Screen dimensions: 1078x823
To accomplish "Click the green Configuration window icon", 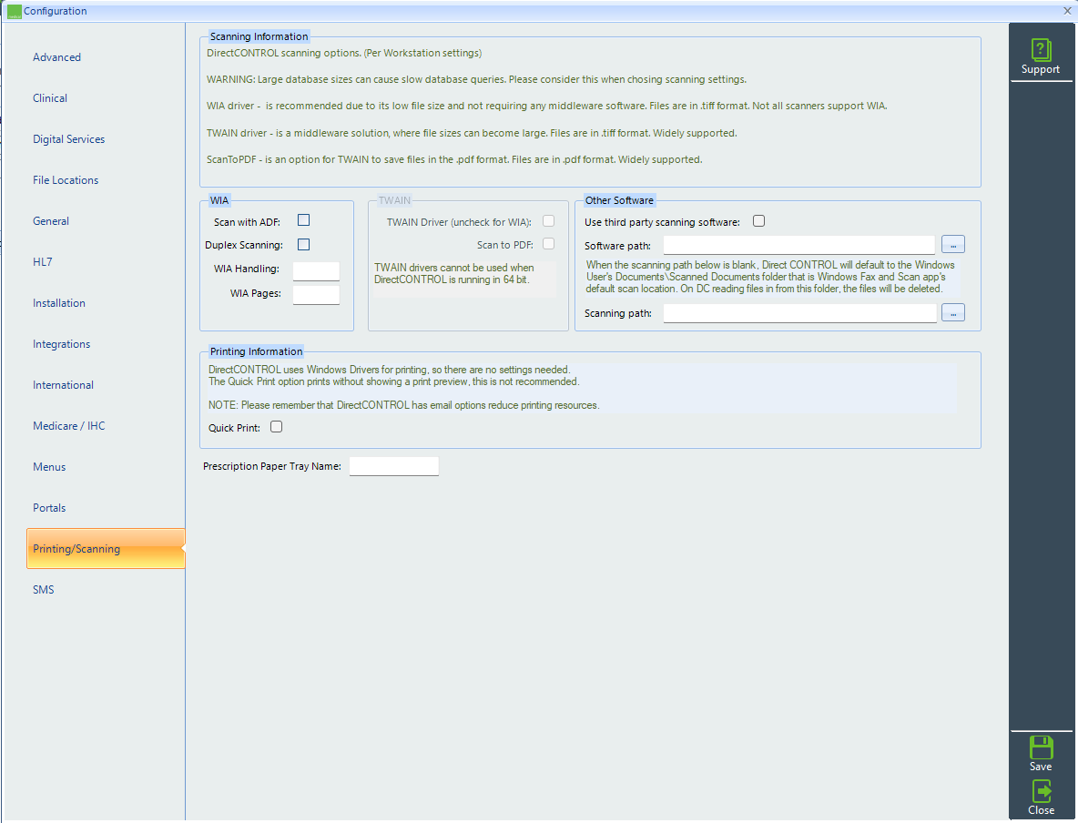I will [x=14, y=11].
